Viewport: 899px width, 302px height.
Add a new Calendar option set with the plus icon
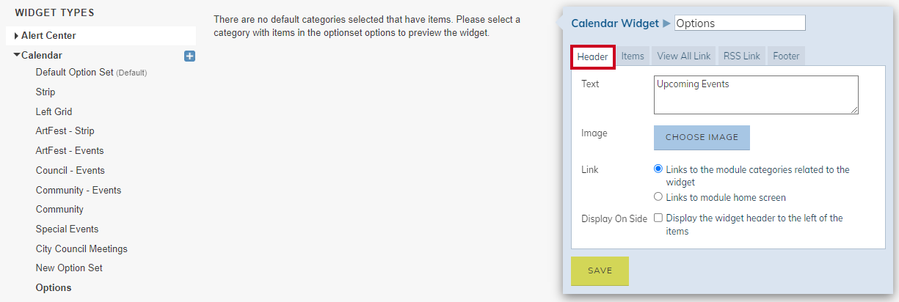coord(189,56)
